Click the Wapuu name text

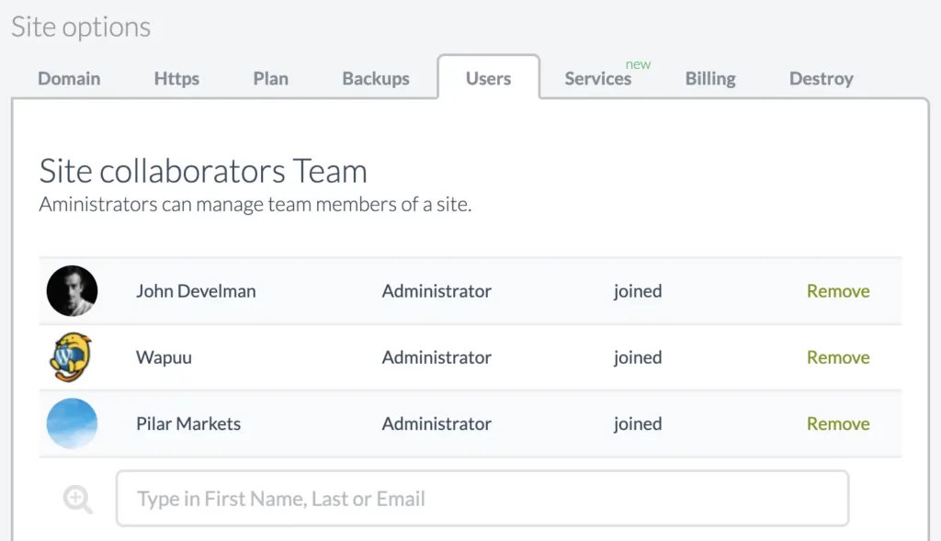click(164, 357)
